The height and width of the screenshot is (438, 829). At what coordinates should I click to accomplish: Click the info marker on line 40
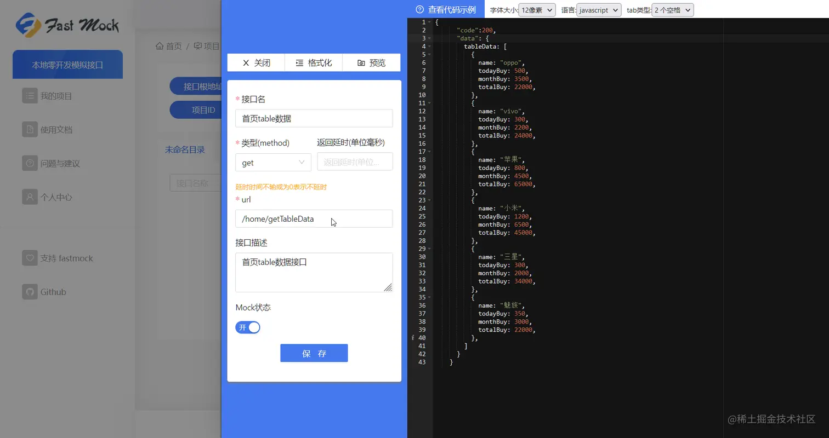pos(412,338)
